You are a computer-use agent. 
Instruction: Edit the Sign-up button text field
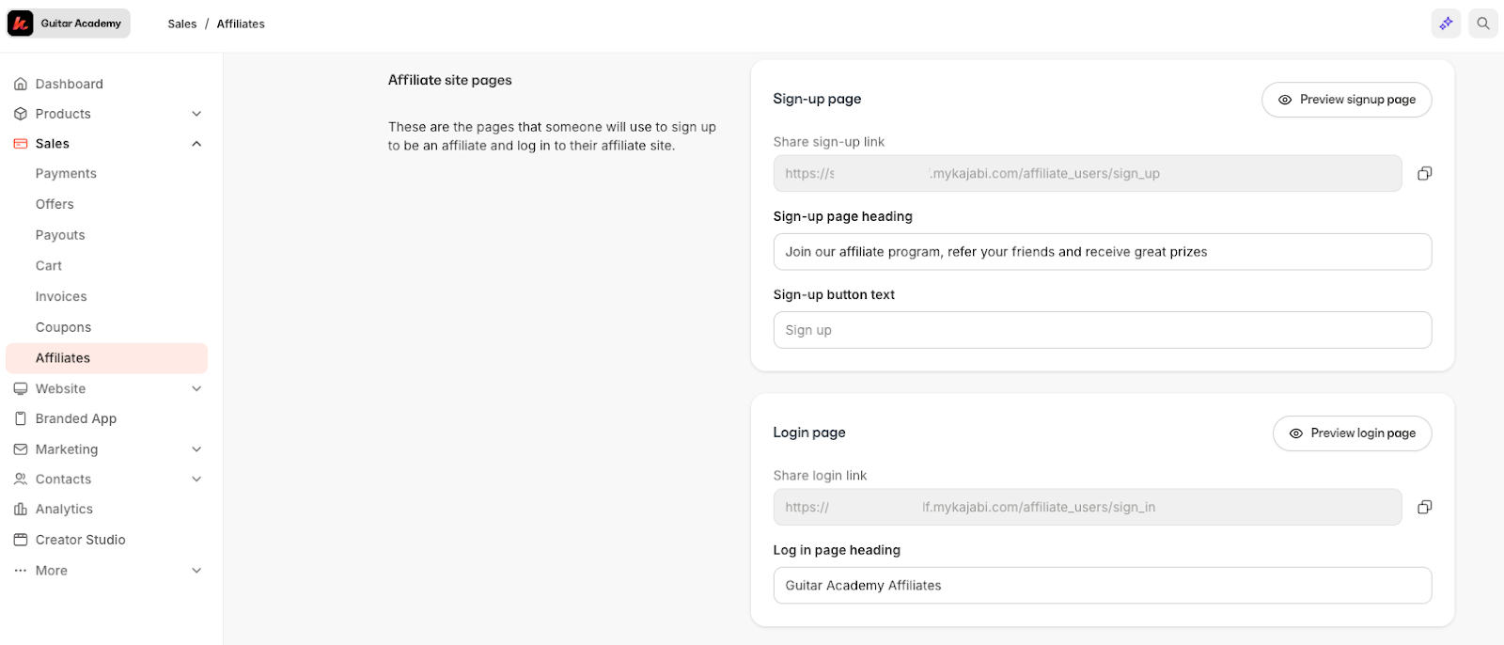(1103, 330)
